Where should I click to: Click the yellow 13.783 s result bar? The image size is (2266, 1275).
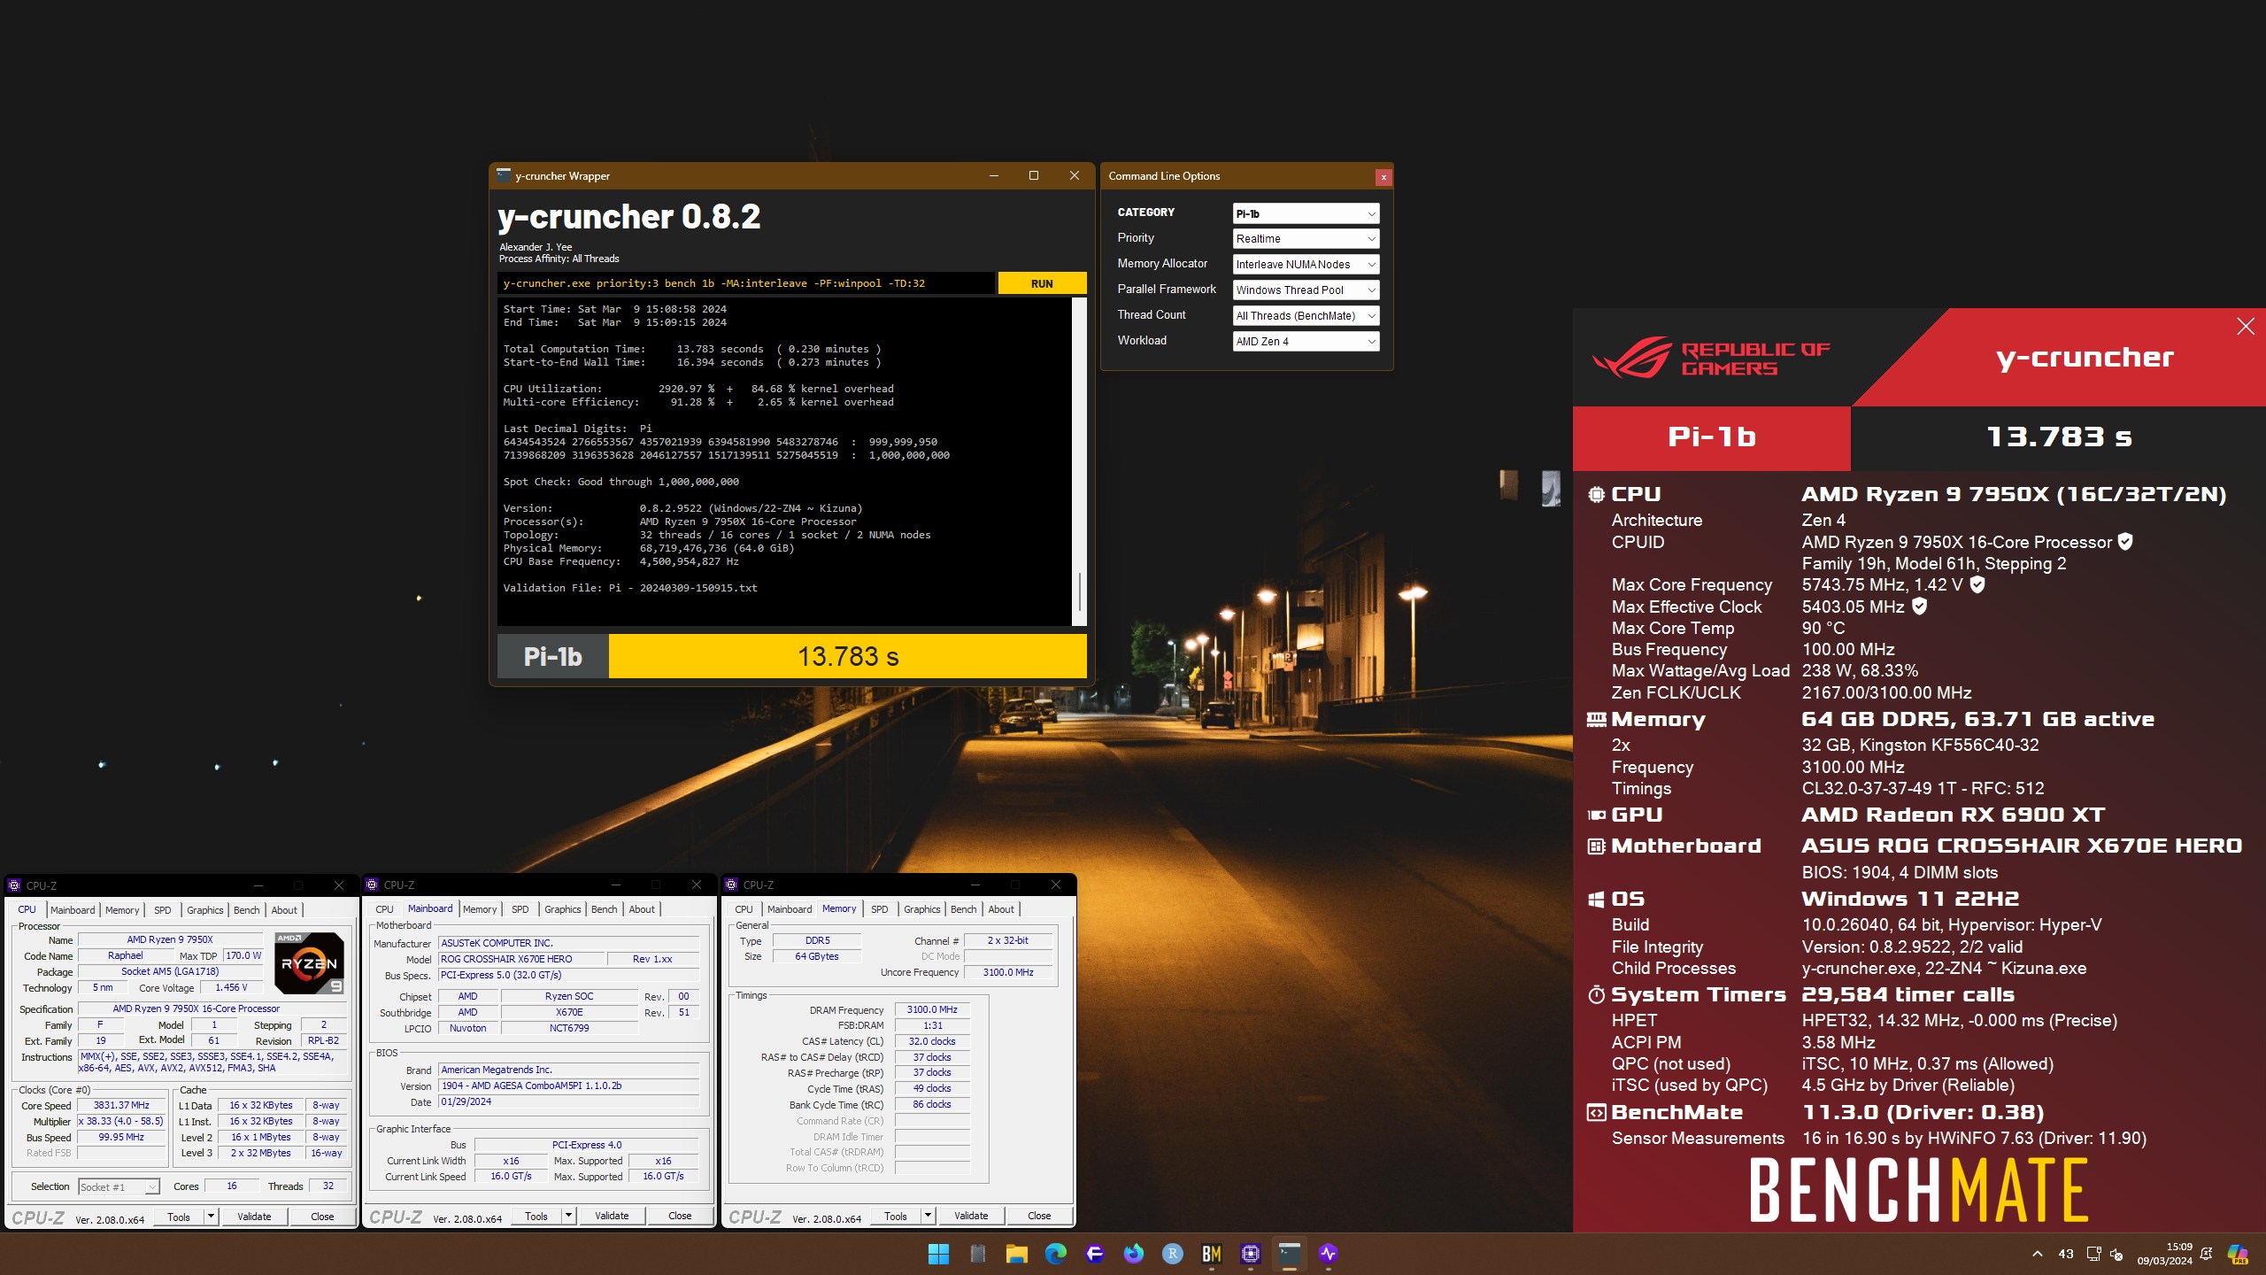[x=847, y=656]
